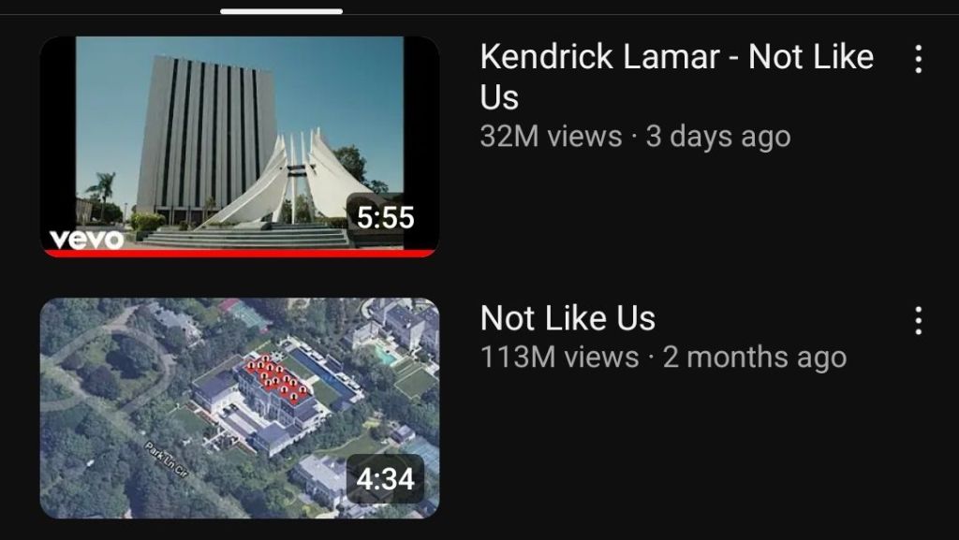Open three-dot menu for 113M views video
959x540 pixels.
pos(918,320)
